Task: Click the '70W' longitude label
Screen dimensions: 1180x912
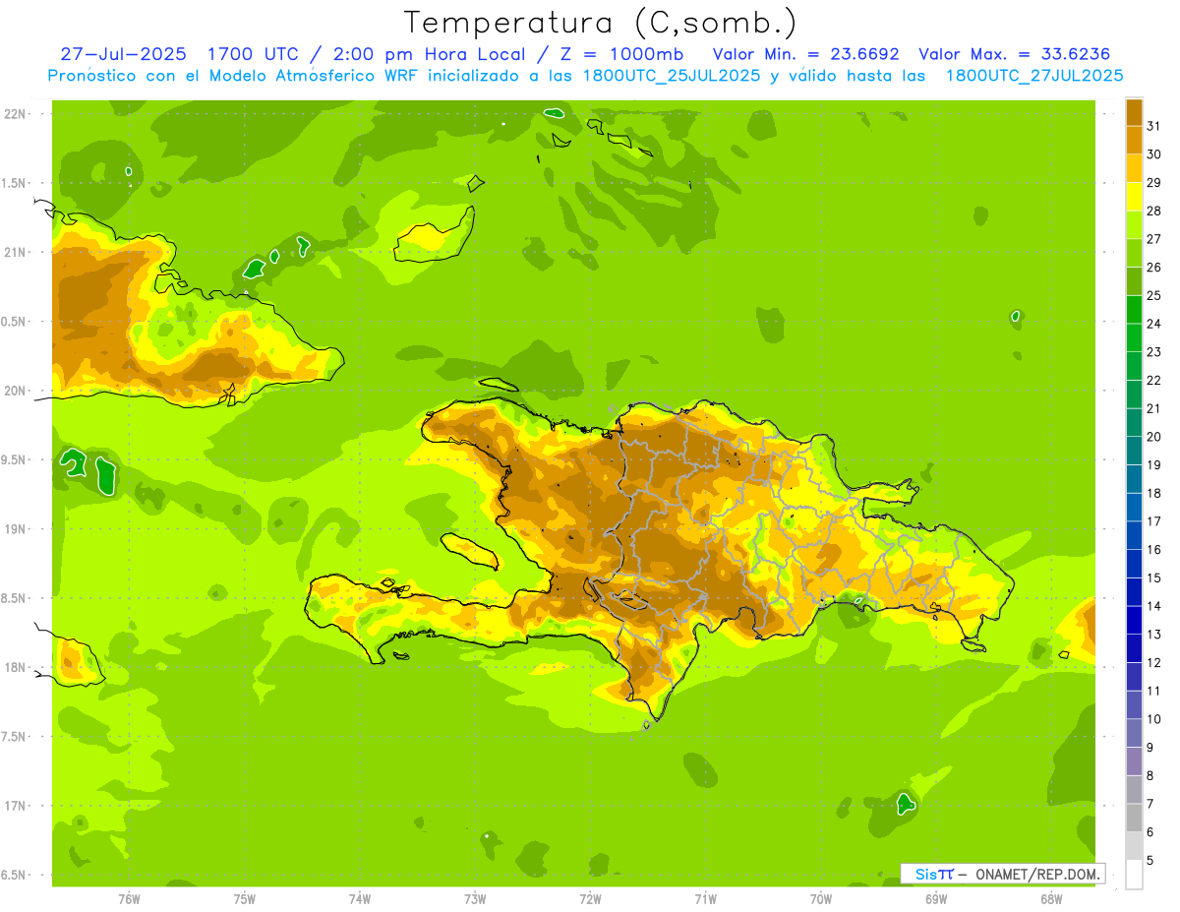Action: pyautogui.click(x=821, y=898)
